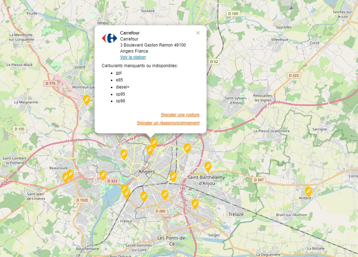Click the purple airport icon on the map
This screenshot has height=257, width=358.
click(292, 8)
